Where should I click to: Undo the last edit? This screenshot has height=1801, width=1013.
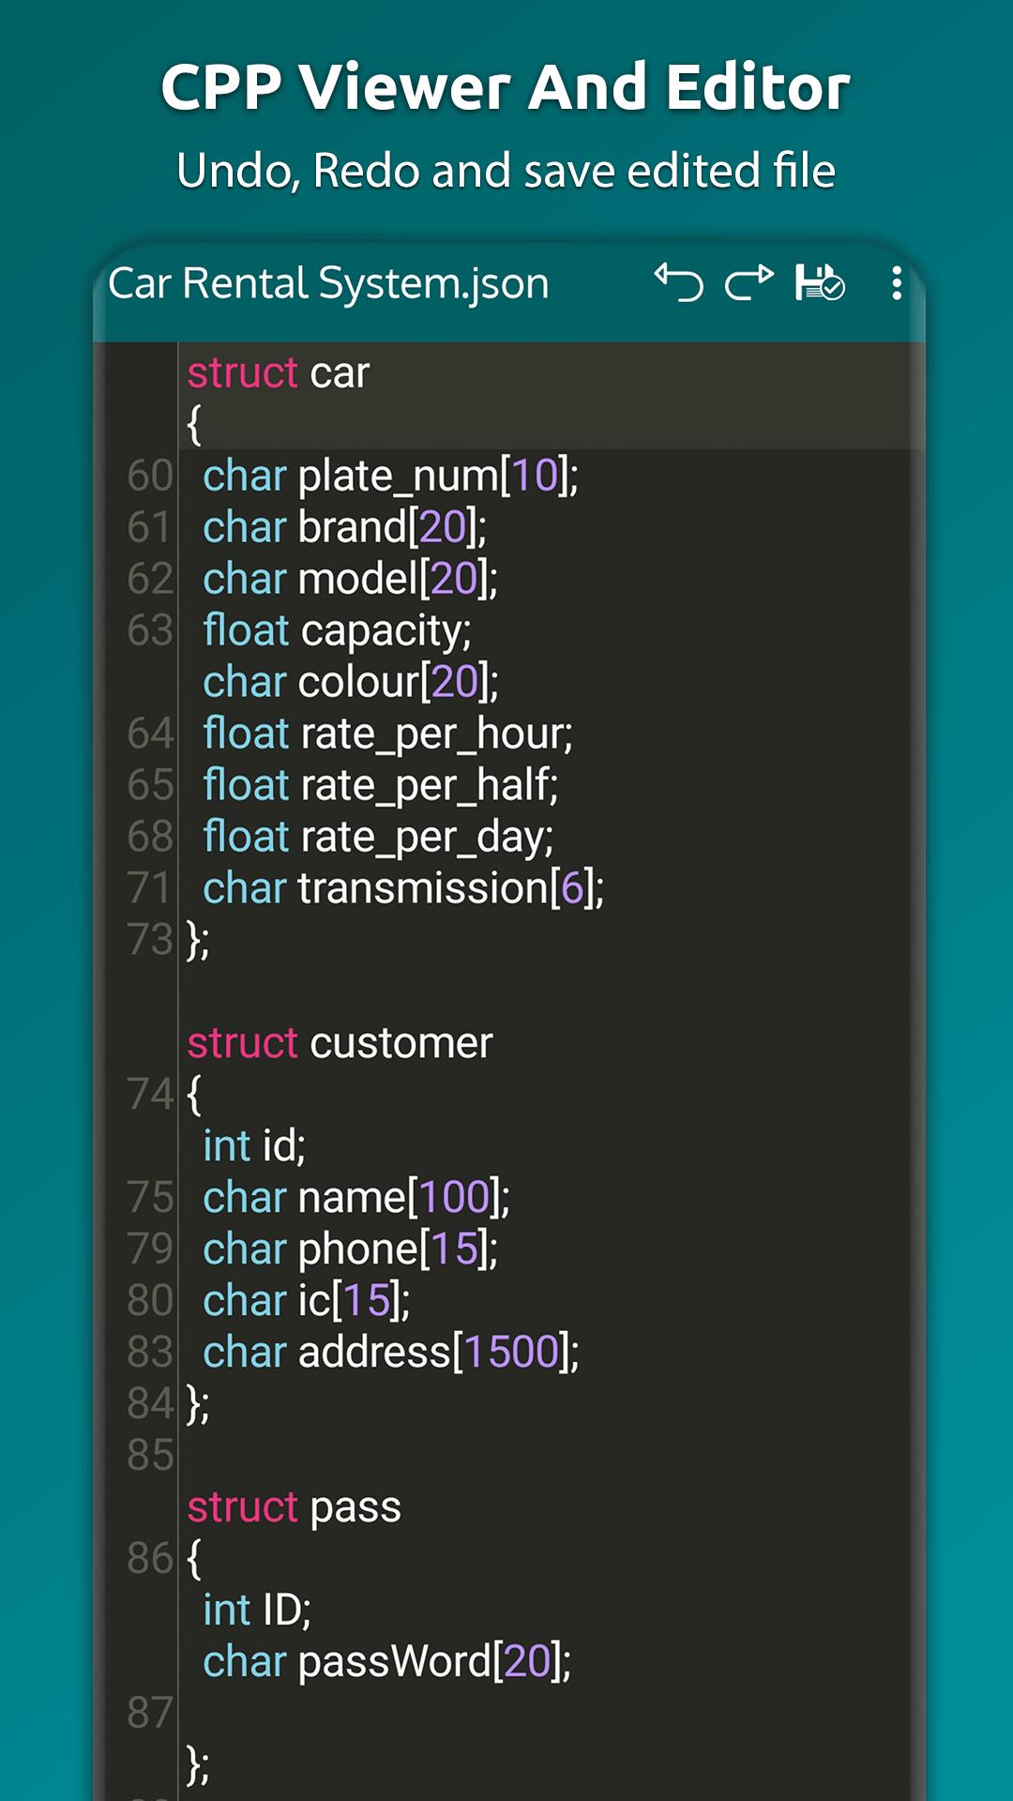coord(679,282)
